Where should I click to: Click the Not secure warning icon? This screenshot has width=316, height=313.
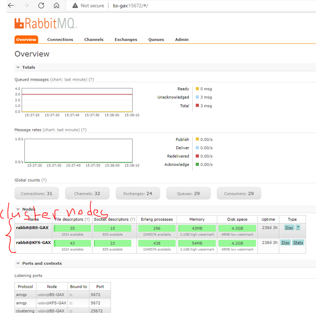click(x=75, y=5)
